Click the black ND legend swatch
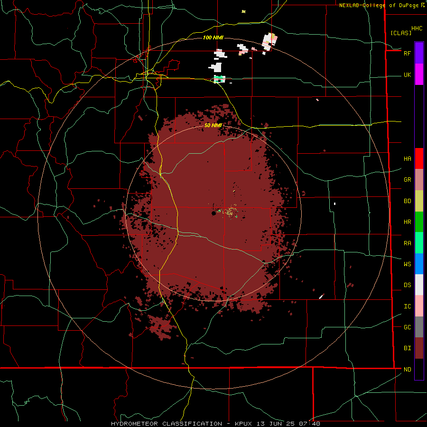The height and width of the screenshot is (427, 427). point(419,369)
